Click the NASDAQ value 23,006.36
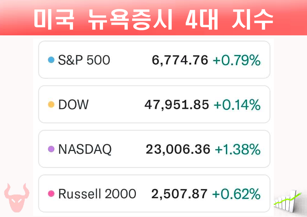The width and height of the screenshot is (307, 217). click(178, 149)
